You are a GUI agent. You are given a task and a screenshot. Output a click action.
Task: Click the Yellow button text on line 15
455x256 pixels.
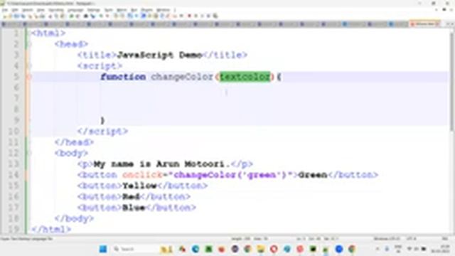[139, 186]
